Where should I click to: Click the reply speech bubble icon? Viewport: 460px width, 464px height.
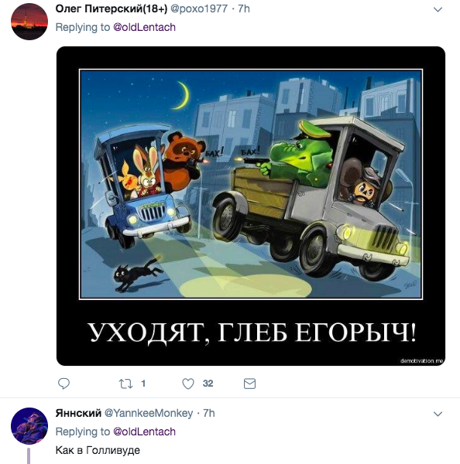pos(64,384)
